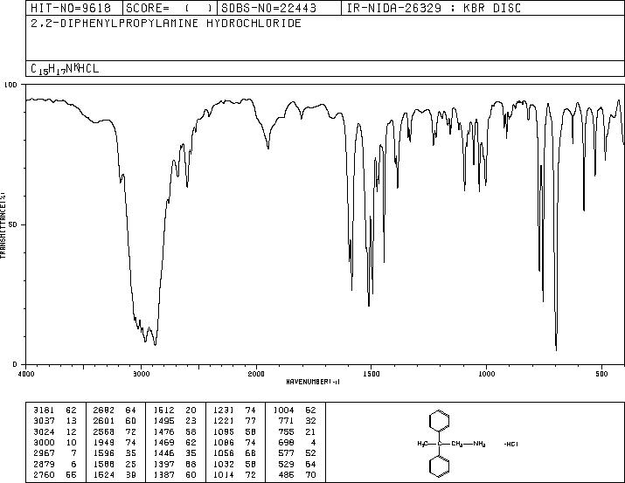Click the NH2 group in the structure
Screen dimensions: 625x483
[479, 444]
